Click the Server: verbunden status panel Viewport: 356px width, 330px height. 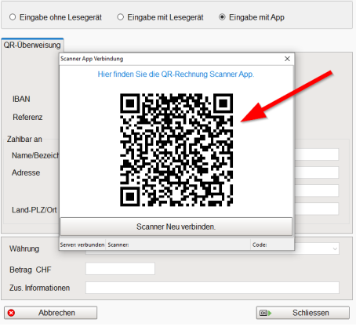(x=82, y=245)
